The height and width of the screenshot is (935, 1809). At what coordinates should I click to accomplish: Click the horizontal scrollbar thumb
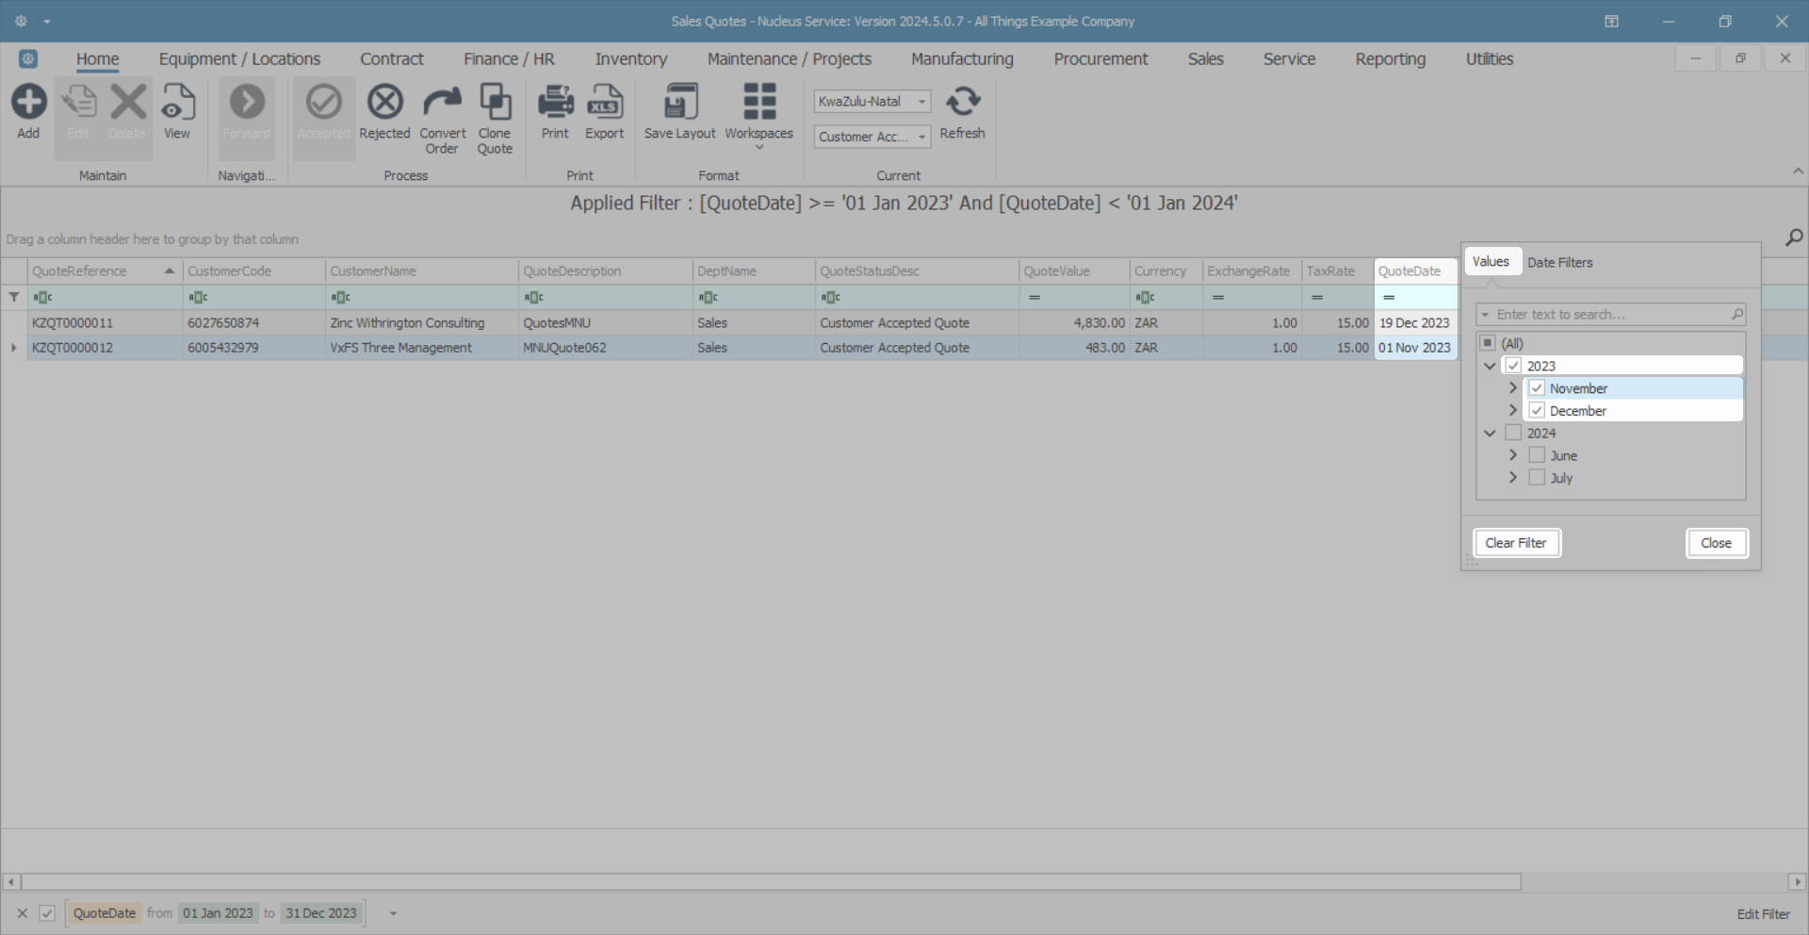click(x=771, y=882)
